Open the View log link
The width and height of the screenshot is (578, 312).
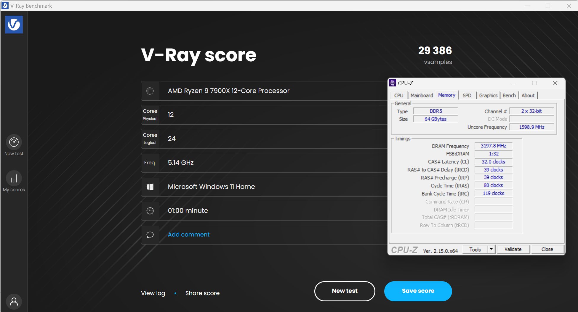click(x=153, y=293)
